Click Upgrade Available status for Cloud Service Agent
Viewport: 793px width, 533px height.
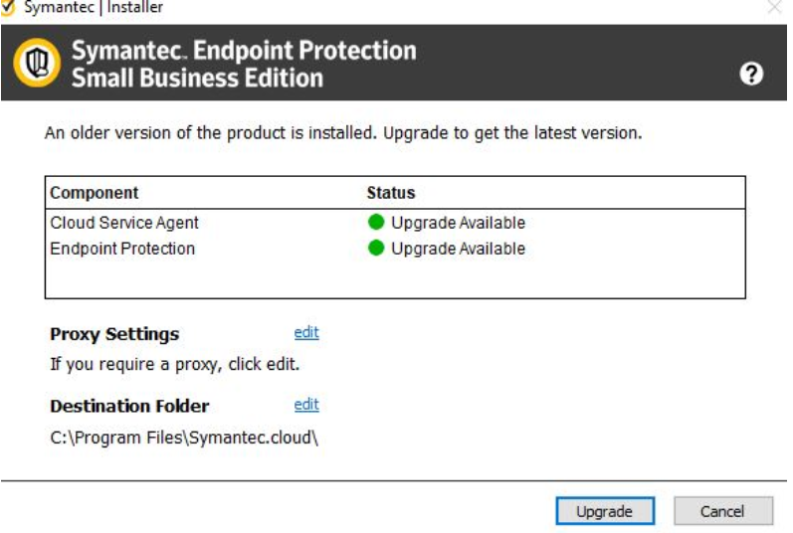(x=458, y=223)
